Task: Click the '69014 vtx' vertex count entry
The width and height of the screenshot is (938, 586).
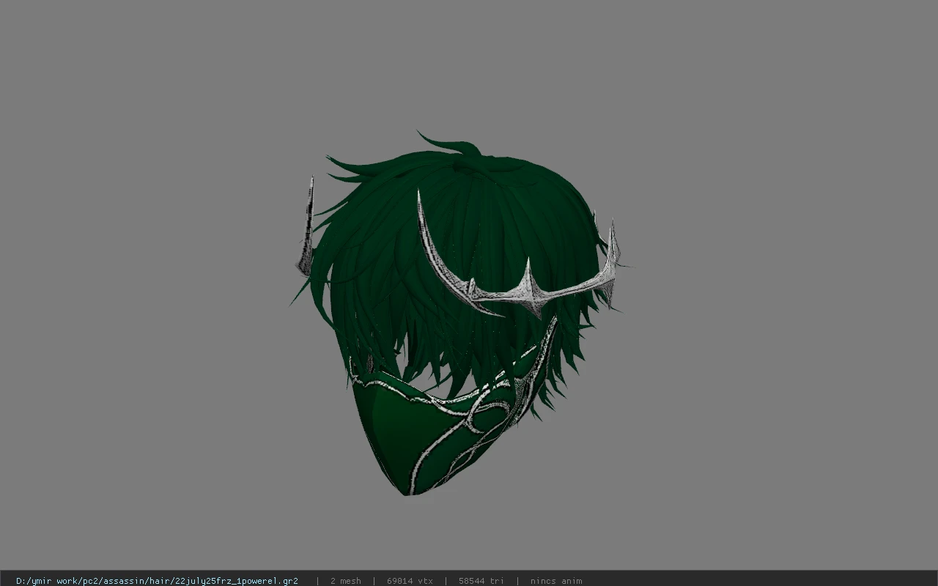Action: tap(410, 581)
